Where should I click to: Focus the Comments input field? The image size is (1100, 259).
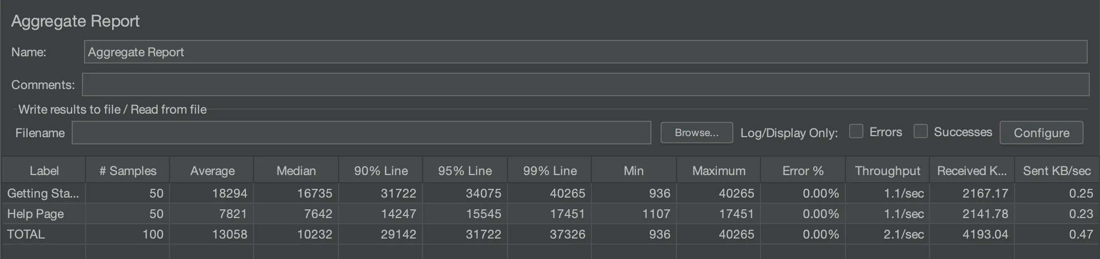[x=585, y=84]
